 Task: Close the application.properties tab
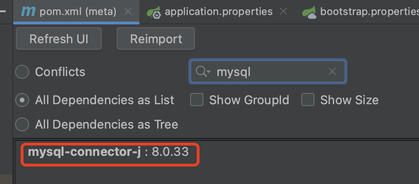pos(283,11)
